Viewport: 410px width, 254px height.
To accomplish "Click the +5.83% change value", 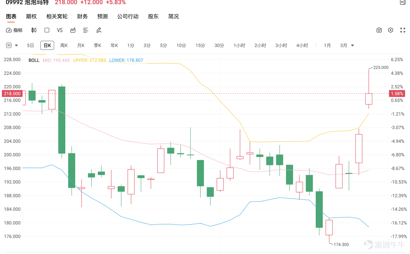I will 116,3.
